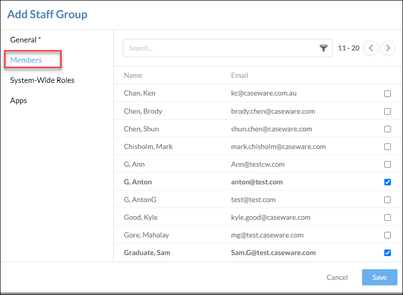Select Good, Kyle's checkbox
Image resolution: width=403 pixels, height=295 pixels.
tap(387, 218)
